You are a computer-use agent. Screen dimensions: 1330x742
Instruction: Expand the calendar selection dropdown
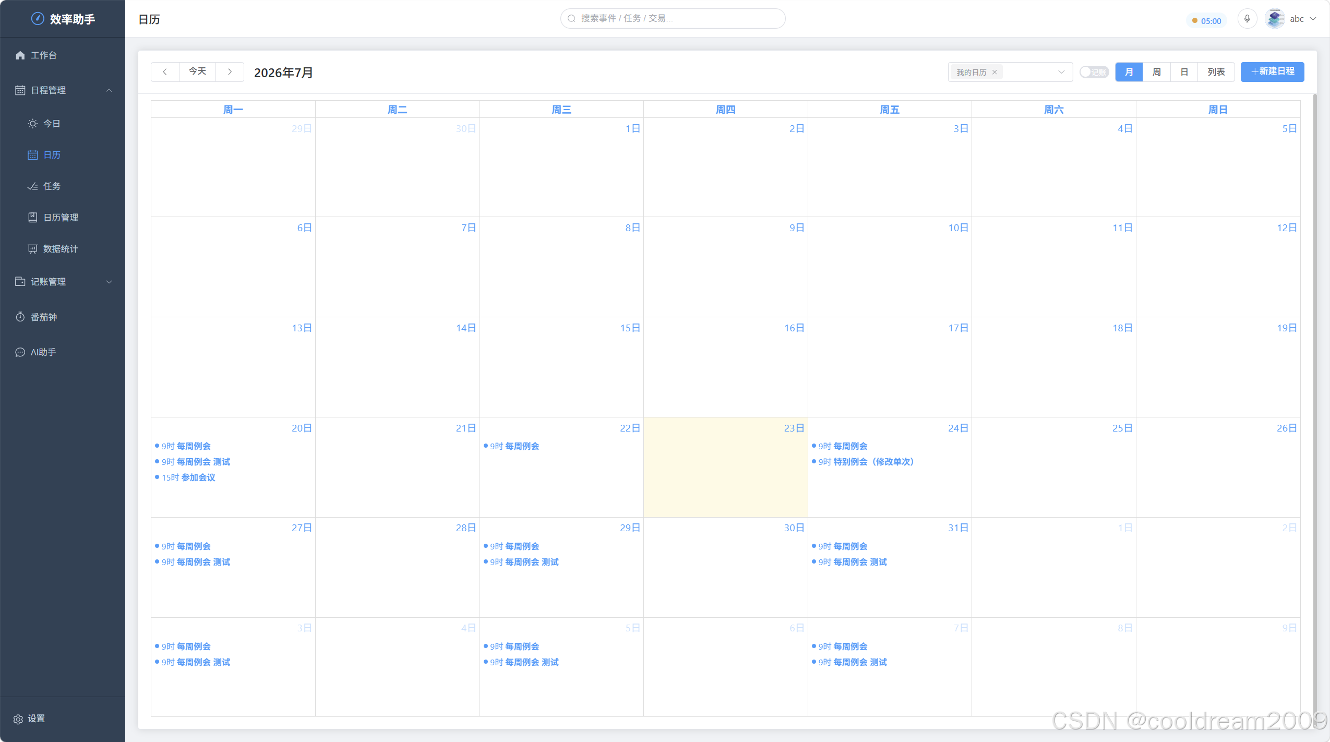click(1061, 72)
